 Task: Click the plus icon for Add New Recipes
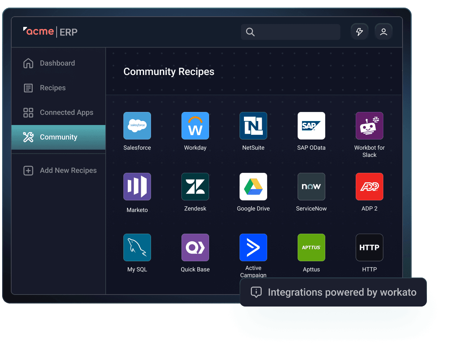(x=28, y=171)
